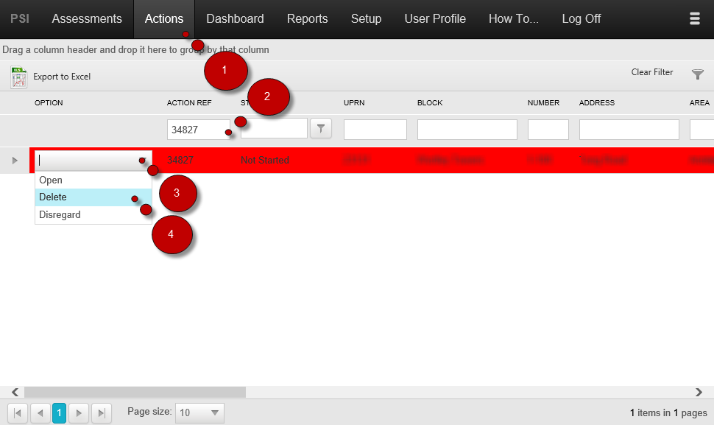
Task: Click the "1 items in 1 pages" text
Action: coord(668,412)
